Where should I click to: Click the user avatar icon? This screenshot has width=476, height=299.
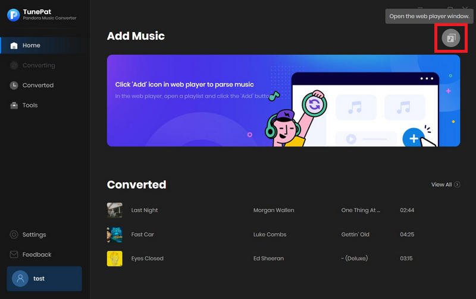pos(20,278)
